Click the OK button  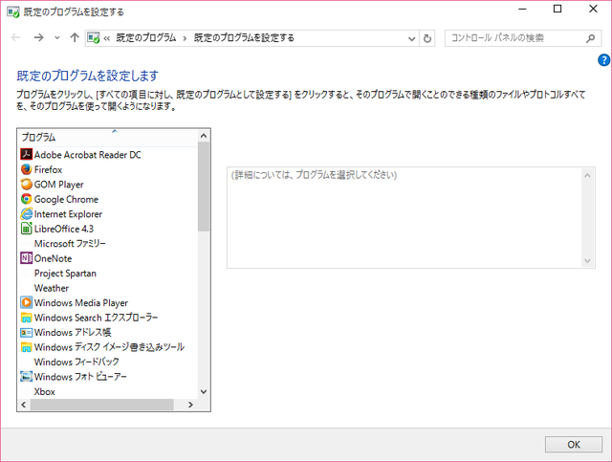[x=574, y=445]
